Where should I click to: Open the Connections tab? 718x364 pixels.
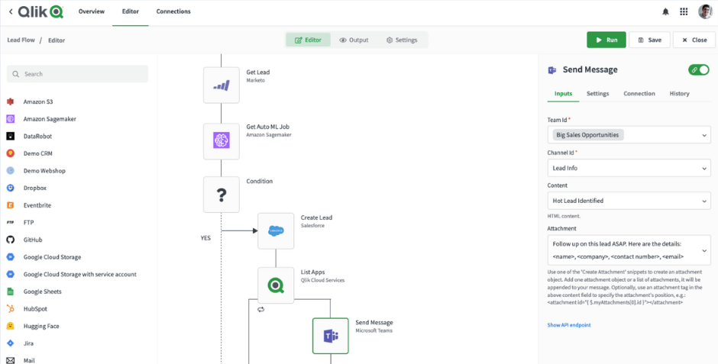click(173, 11)
